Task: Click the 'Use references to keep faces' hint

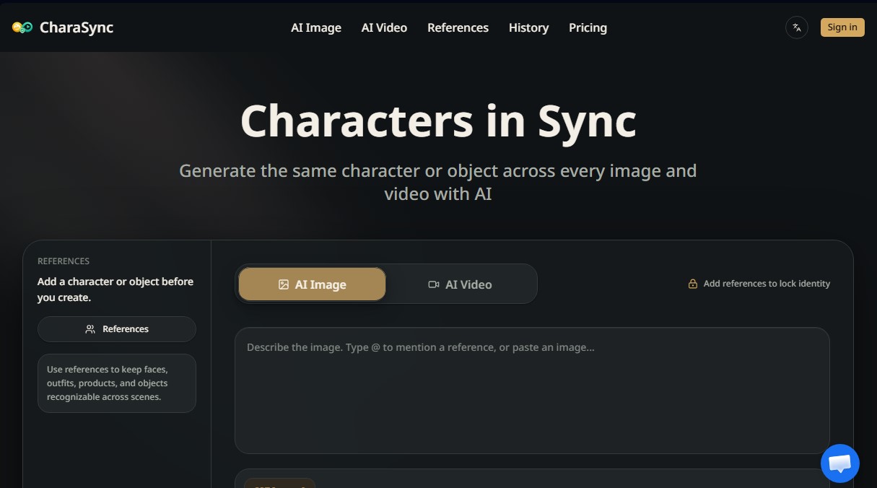Action: pos(117,383)
